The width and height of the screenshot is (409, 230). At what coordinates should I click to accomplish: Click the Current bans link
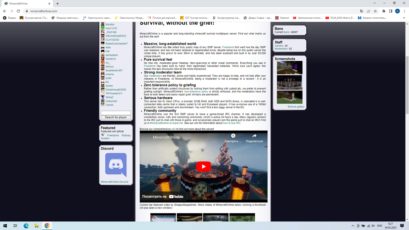(x=286, y=32)
